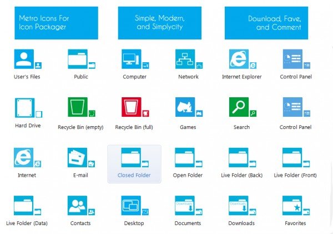Select the User's Files icon

(x=24, y=59)
